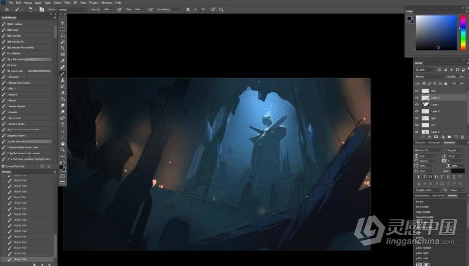Switch to the Properties tab
469x266 pixels.
(439, 195)
